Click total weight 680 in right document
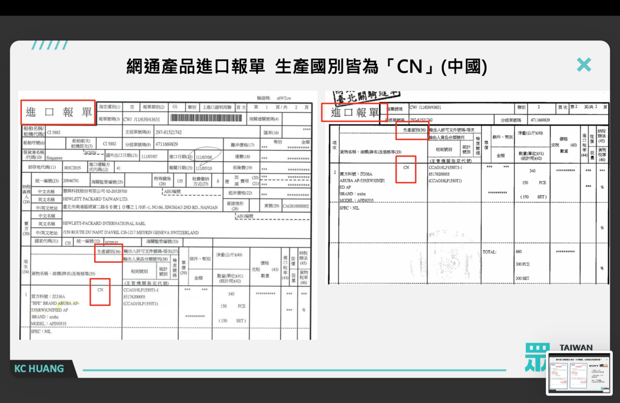 coord(519,252)
